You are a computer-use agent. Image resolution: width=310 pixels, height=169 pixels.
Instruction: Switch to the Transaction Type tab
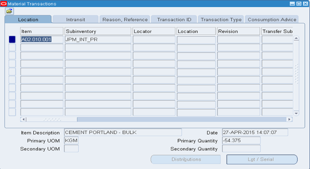click(221, 19)
